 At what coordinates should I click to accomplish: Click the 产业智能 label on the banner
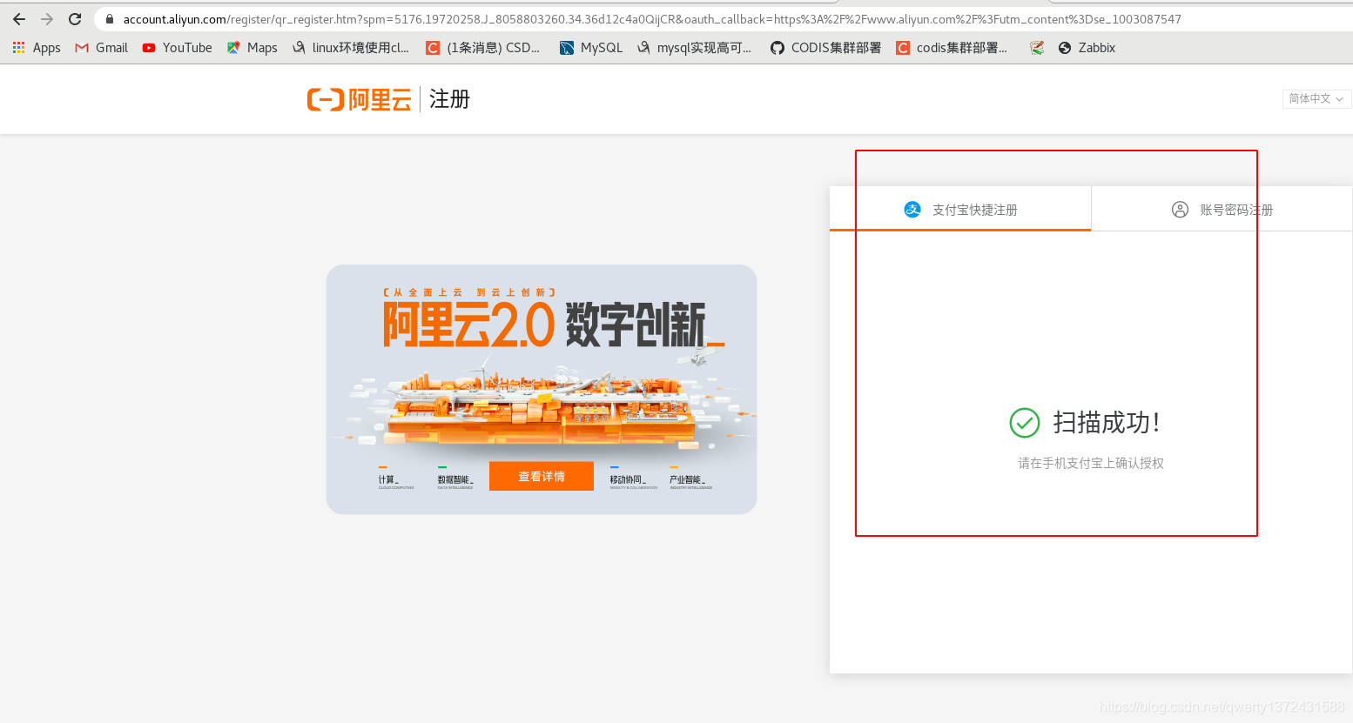coord(687,479)
